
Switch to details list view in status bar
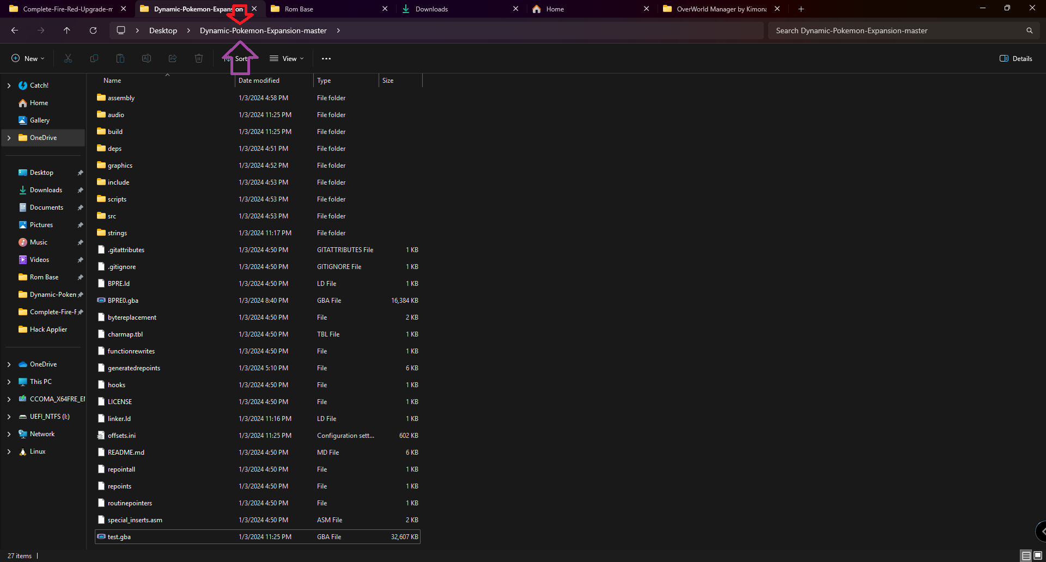(x=1026, y=555)
